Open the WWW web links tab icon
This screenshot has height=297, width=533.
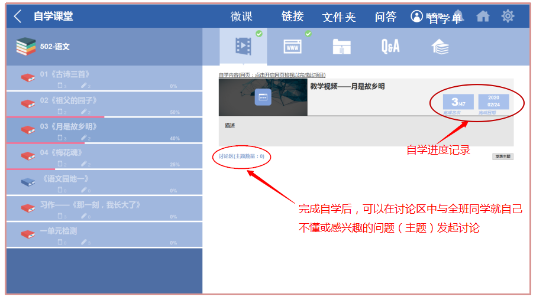292,46
